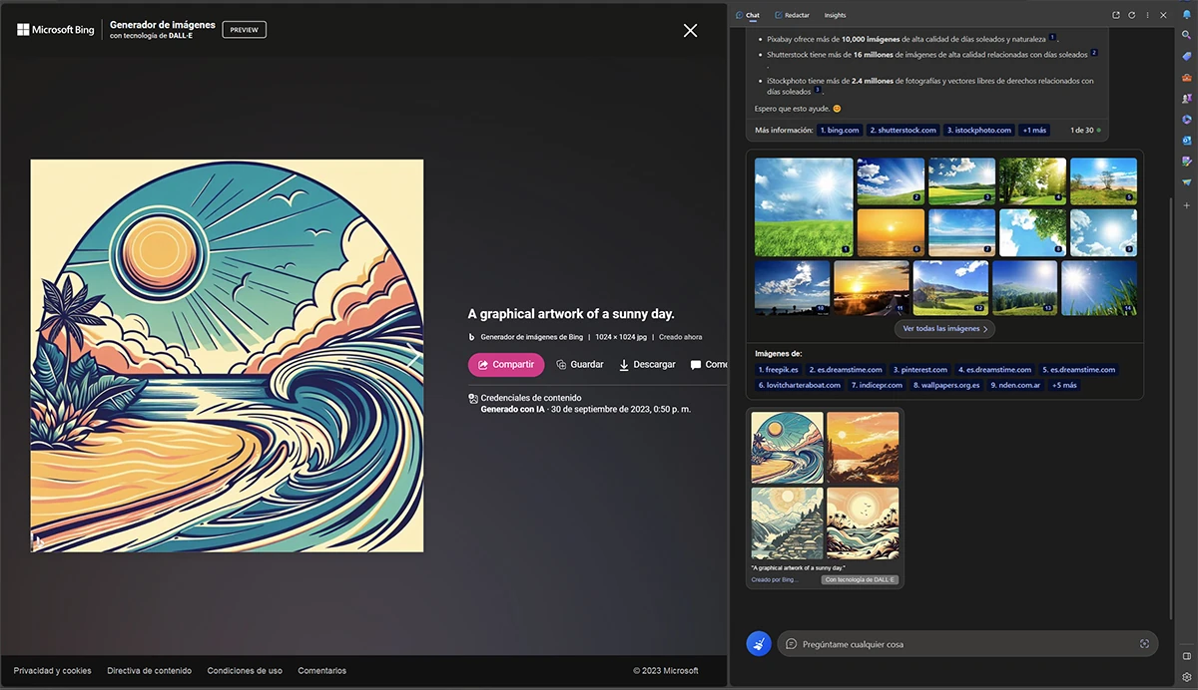Open sidebar settings with the gear icon

[1188, 676]
